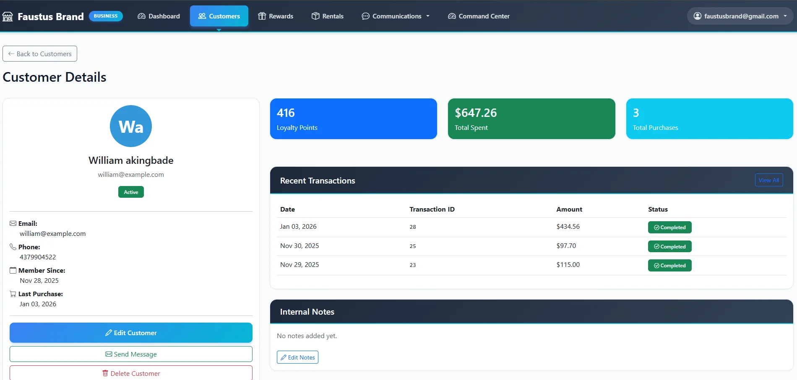
Task: Click the phone icon beside Phone label
Action: [x=13, y=247]
